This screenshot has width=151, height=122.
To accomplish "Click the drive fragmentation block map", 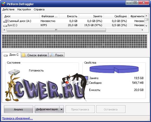I will 74,41.
